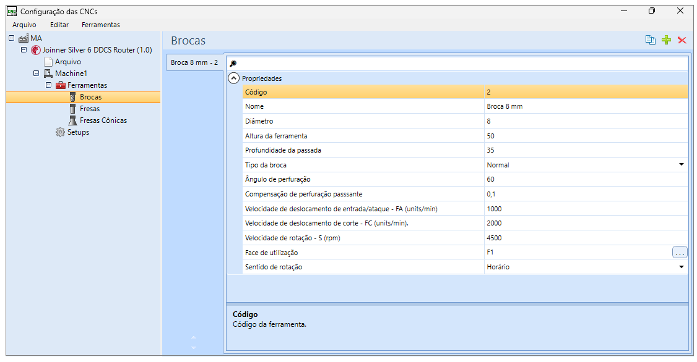
Task: Delete drill using red X icon
Action: (x=682, y=40)
